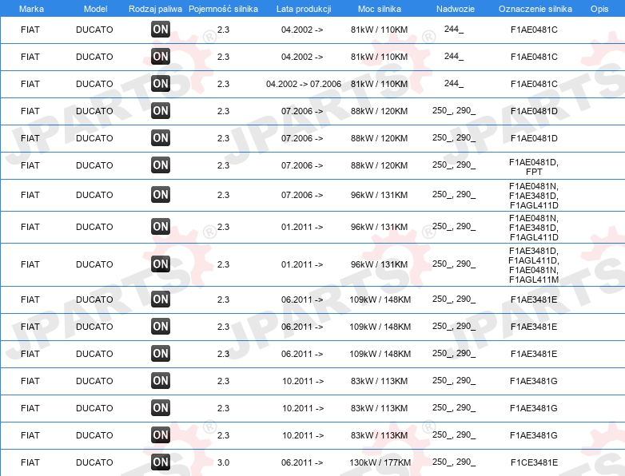Select 'DUCATO' in the 04.2002 -> 07.2006 row

[94, 84]
